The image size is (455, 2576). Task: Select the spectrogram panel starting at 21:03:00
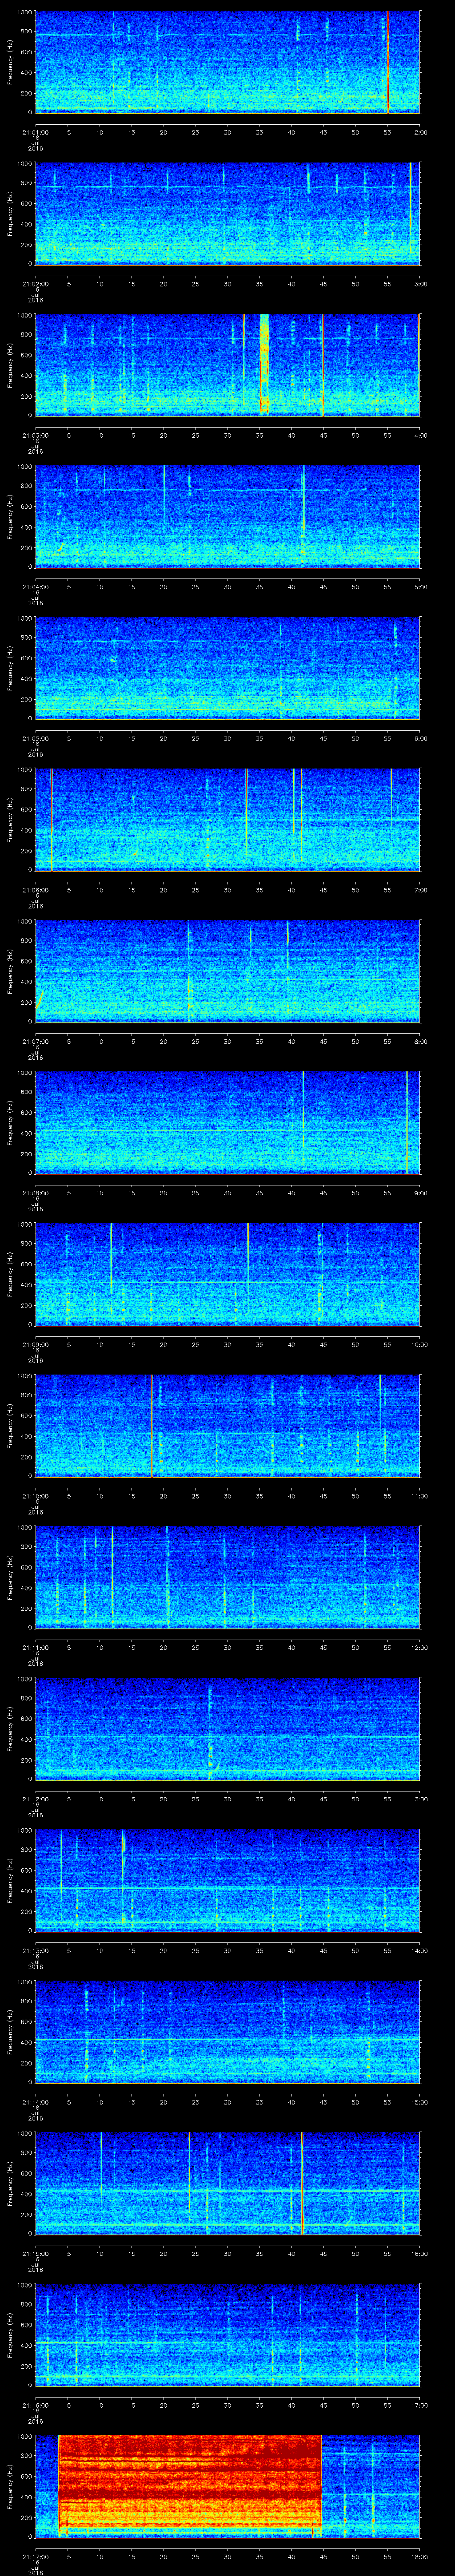pos(228,365)
